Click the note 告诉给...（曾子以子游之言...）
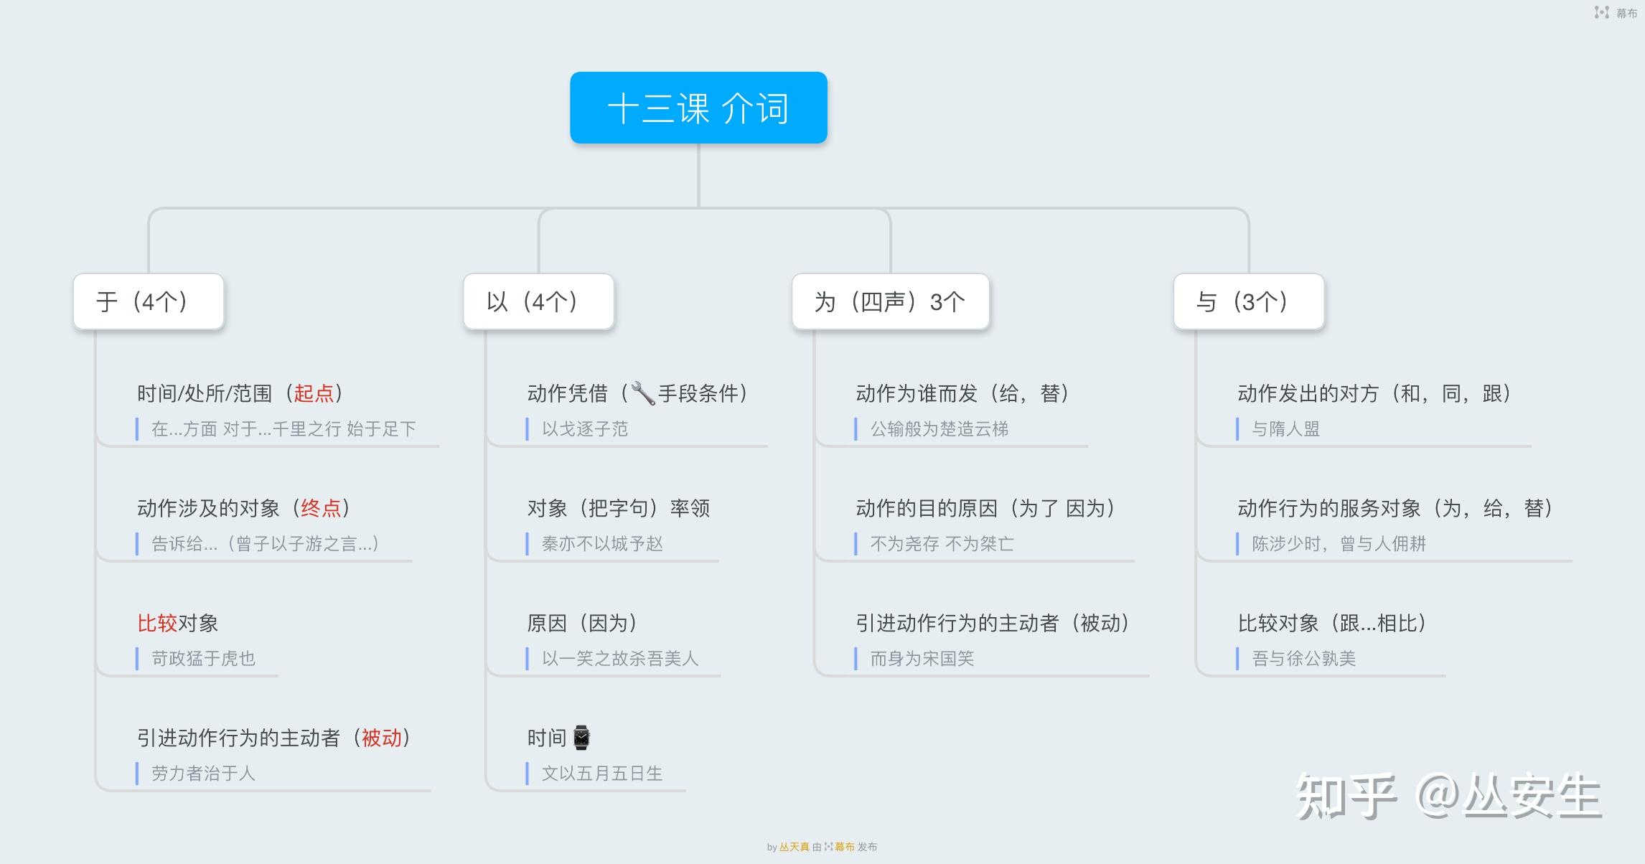Image resolution: width=1645 pixels, height=864 pixels. coord(266,544)
